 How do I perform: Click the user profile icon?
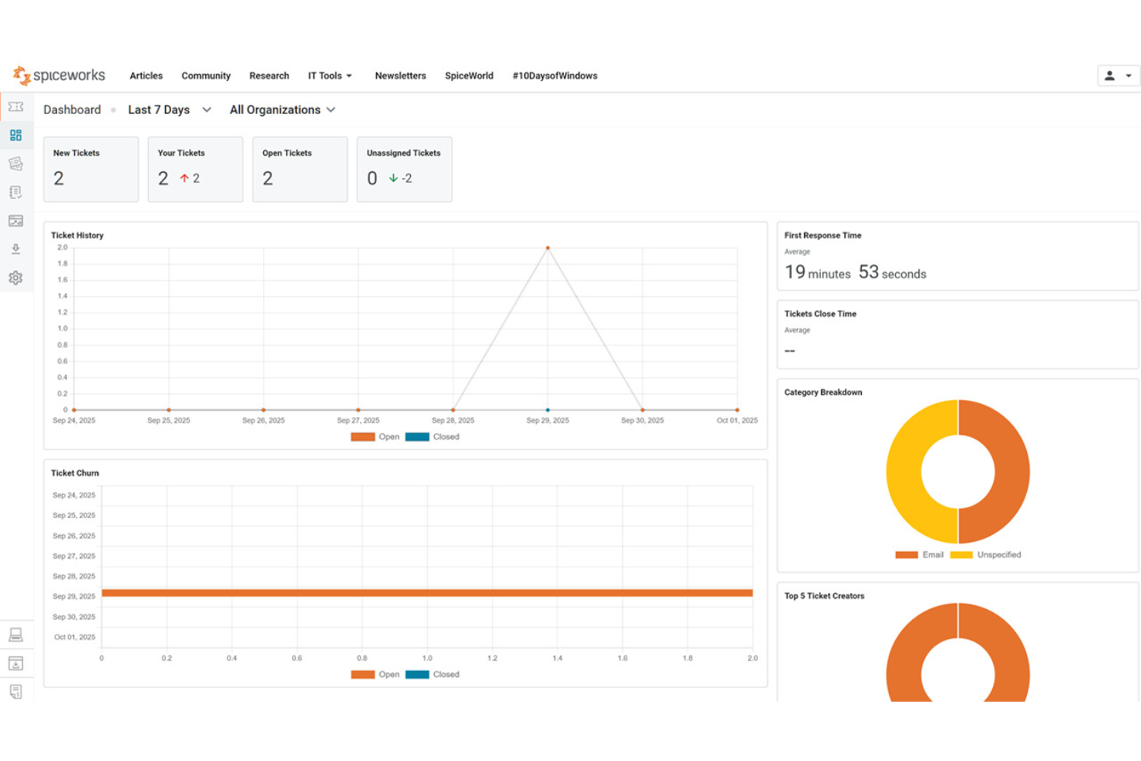click(1109, 76)
